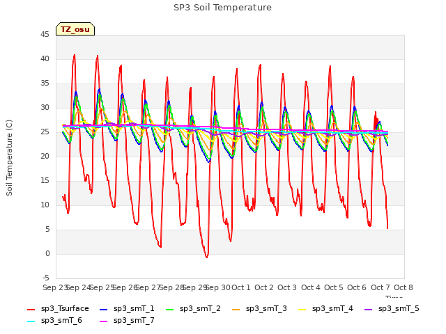The height and width of the screenshot is (334, 446).
Task: Click the green sp3_smT_2 legend swatch
Action: click(170, 309)
